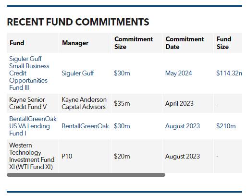
Task: Open the BentallGreenOak manager link
Action: click(x=85, y=126)
